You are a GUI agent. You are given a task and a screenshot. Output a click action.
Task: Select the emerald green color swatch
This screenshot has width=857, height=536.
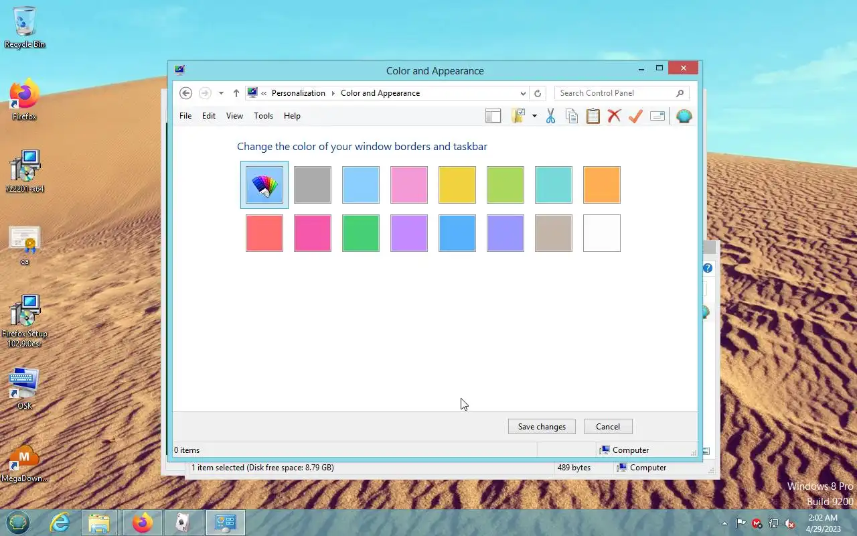click(361, 233)
